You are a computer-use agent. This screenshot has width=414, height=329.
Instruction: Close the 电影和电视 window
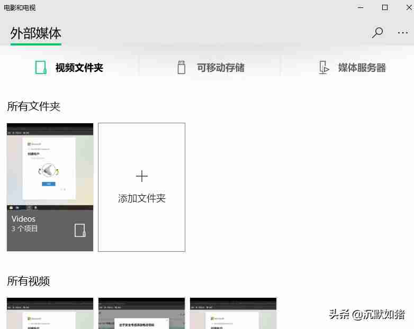[409, 7]
